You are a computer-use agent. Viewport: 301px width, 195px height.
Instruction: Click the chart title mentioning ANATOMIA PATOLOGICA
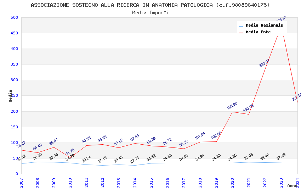coord(150,5)
